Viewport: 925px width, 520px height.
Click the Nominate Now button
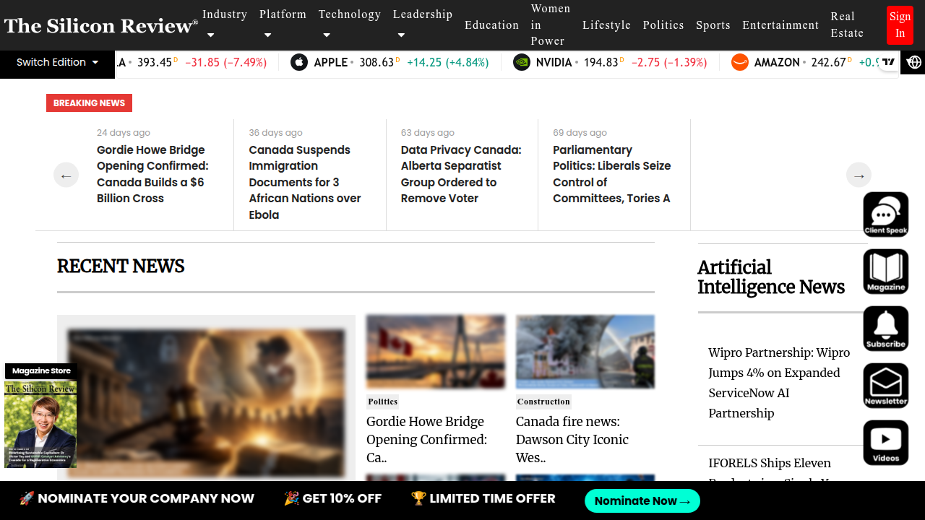coord(642,500)
